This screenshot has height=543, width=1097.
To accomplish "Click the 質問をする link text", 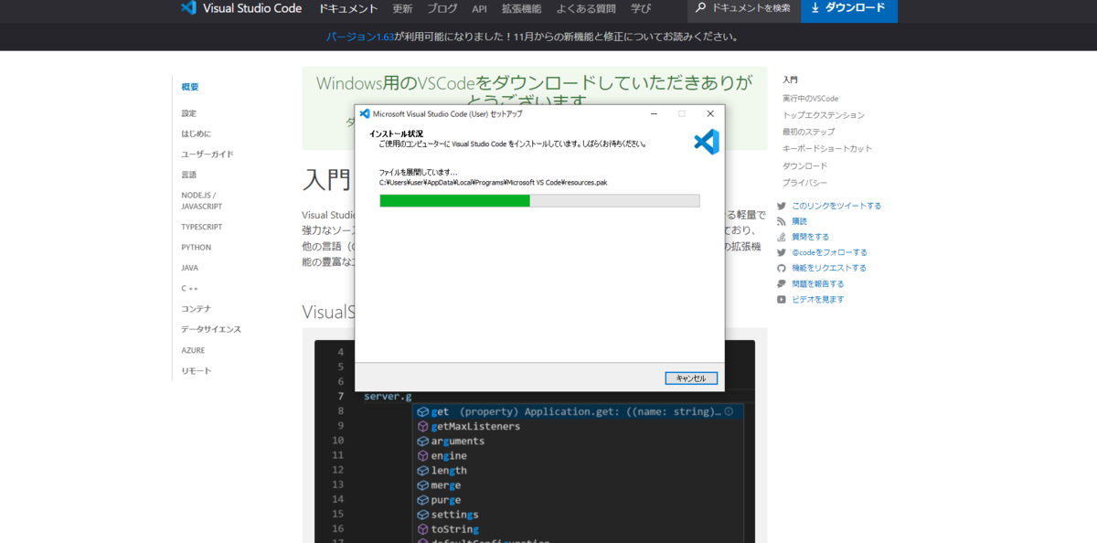I will (811, 237).
